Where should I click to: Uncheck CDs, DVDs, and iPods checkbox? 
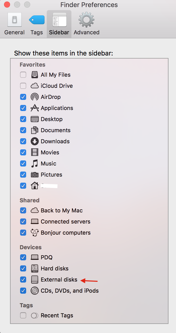pos(23,291)
